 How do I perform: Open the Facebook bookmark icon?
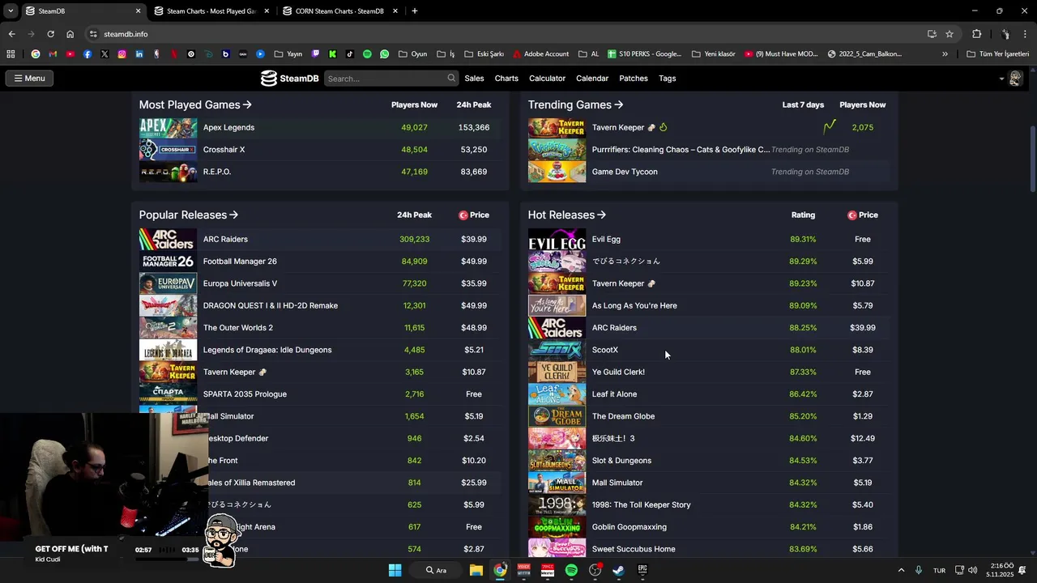point(87,54)
